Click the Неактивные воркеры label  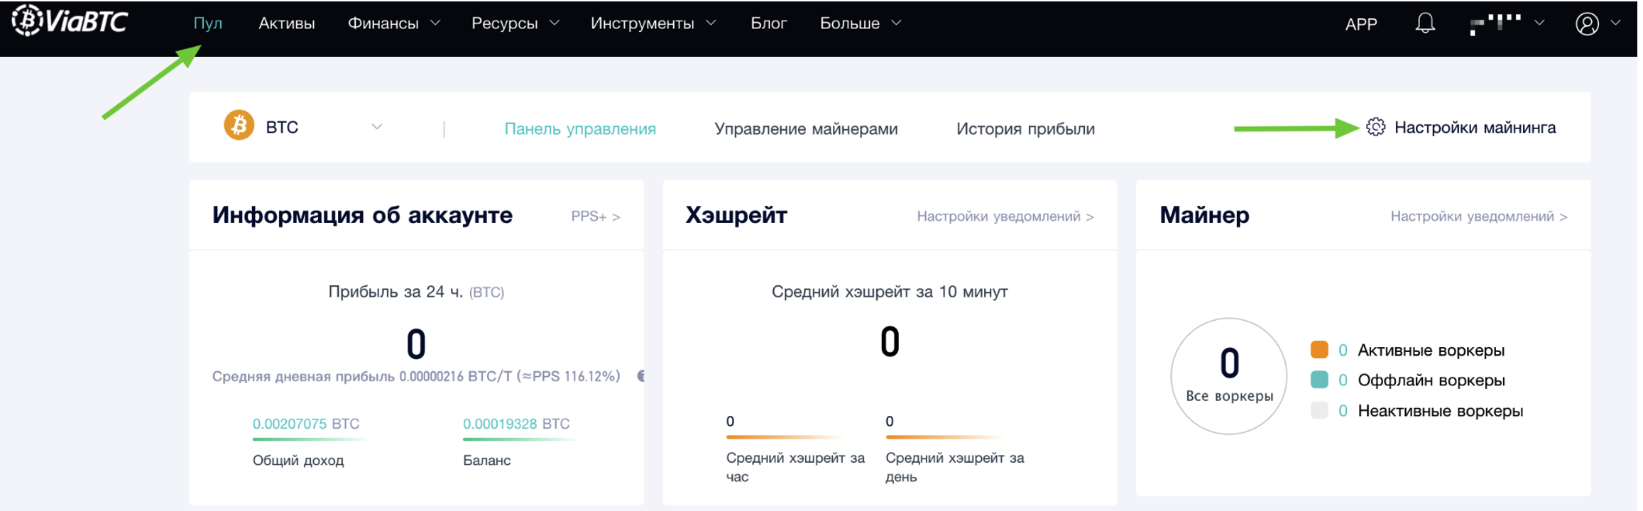(1441, 410)
